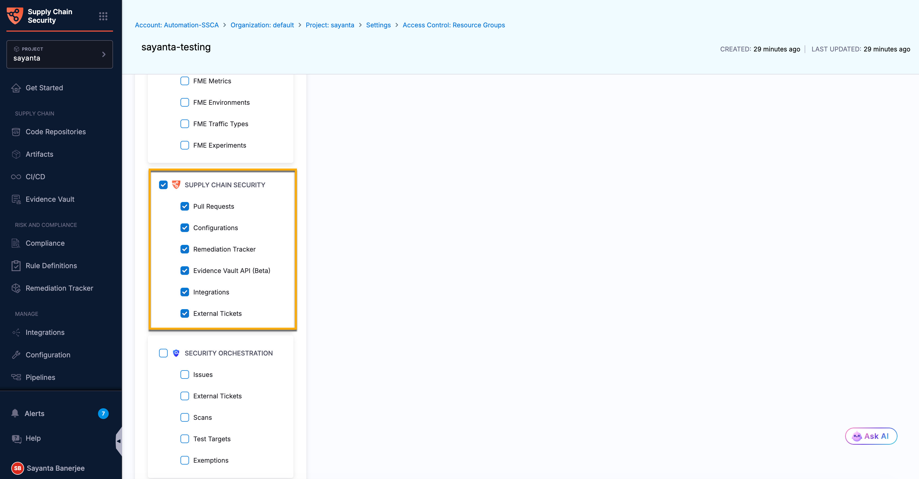Check the Test Targets checkbox

coord(185,439)
